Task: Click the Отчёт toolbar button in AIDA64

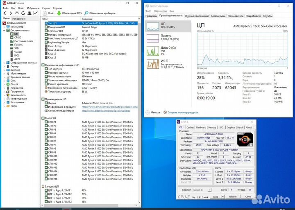Action: click(x=49, y=13)
